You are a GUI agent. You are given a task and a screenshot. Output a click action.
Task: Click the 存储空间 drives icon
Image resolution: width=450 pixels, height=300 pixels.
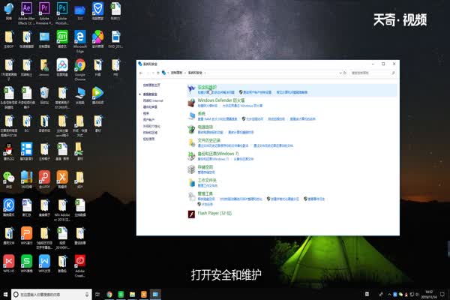pos(191,169)
